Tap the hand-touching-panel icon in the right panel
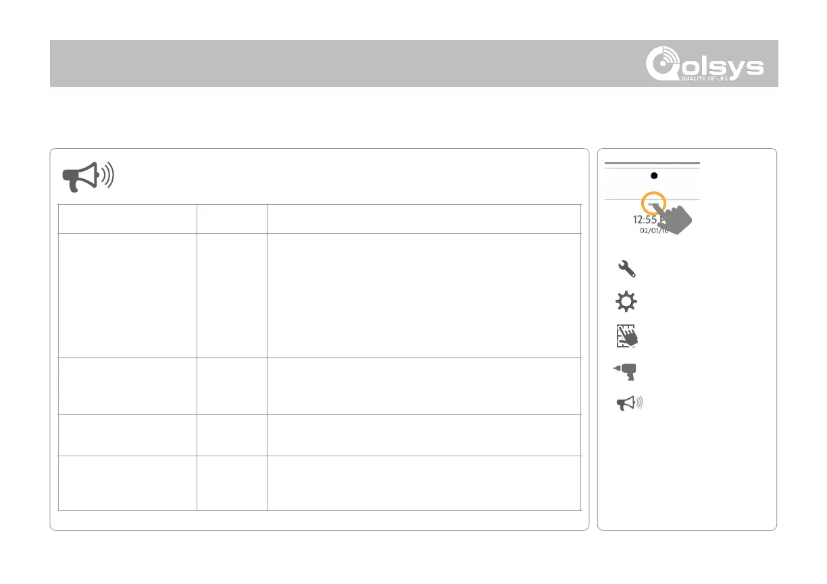Viewport: 827px width, 584px height. (627, 336)
